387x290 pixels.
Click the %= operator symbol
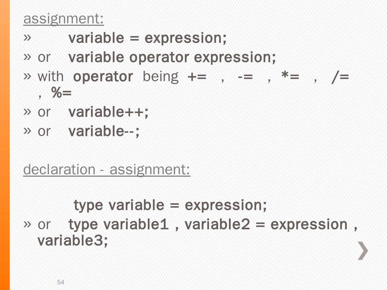click(62, 93)
